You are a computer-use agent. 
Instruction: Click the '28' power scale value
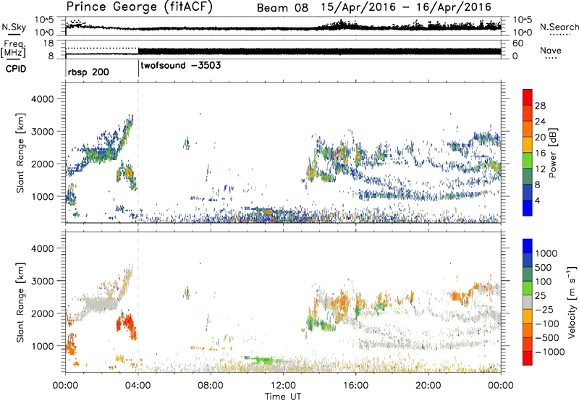(540, 106)
